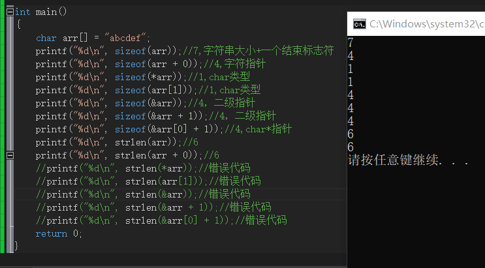Click the comment '//4,字符指针'

pos(235,64)
